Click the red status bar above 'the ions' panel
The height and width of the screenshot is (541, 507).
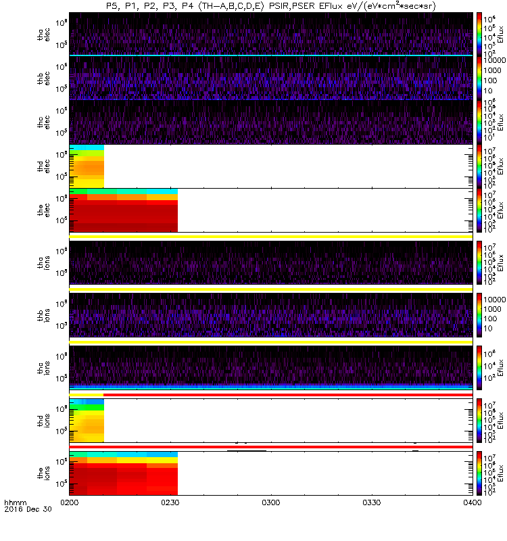point(271,447)
